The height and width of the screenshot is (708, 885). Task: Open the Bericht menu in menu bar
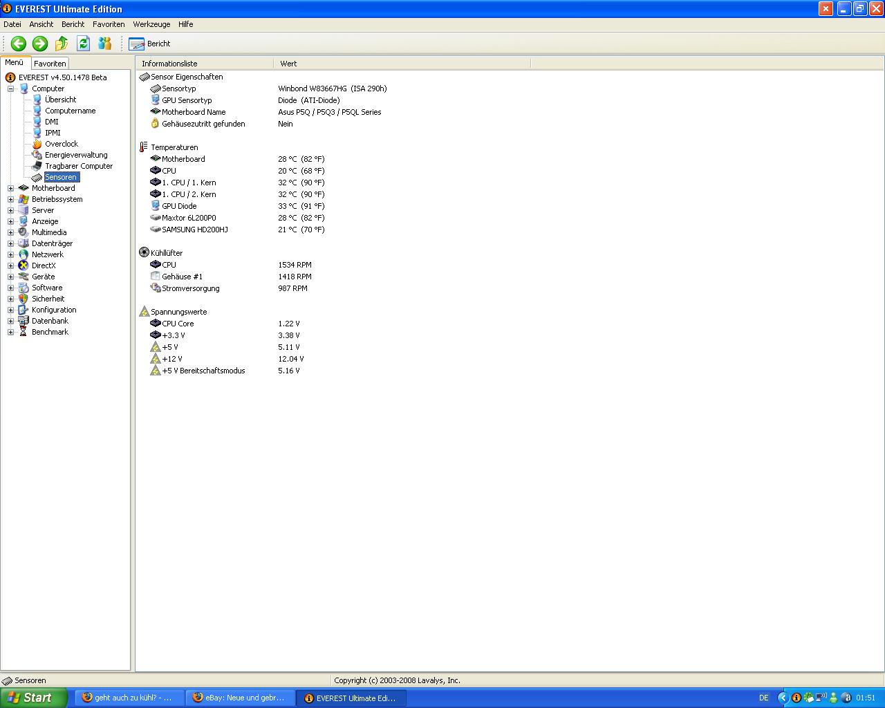coord(73,24)
